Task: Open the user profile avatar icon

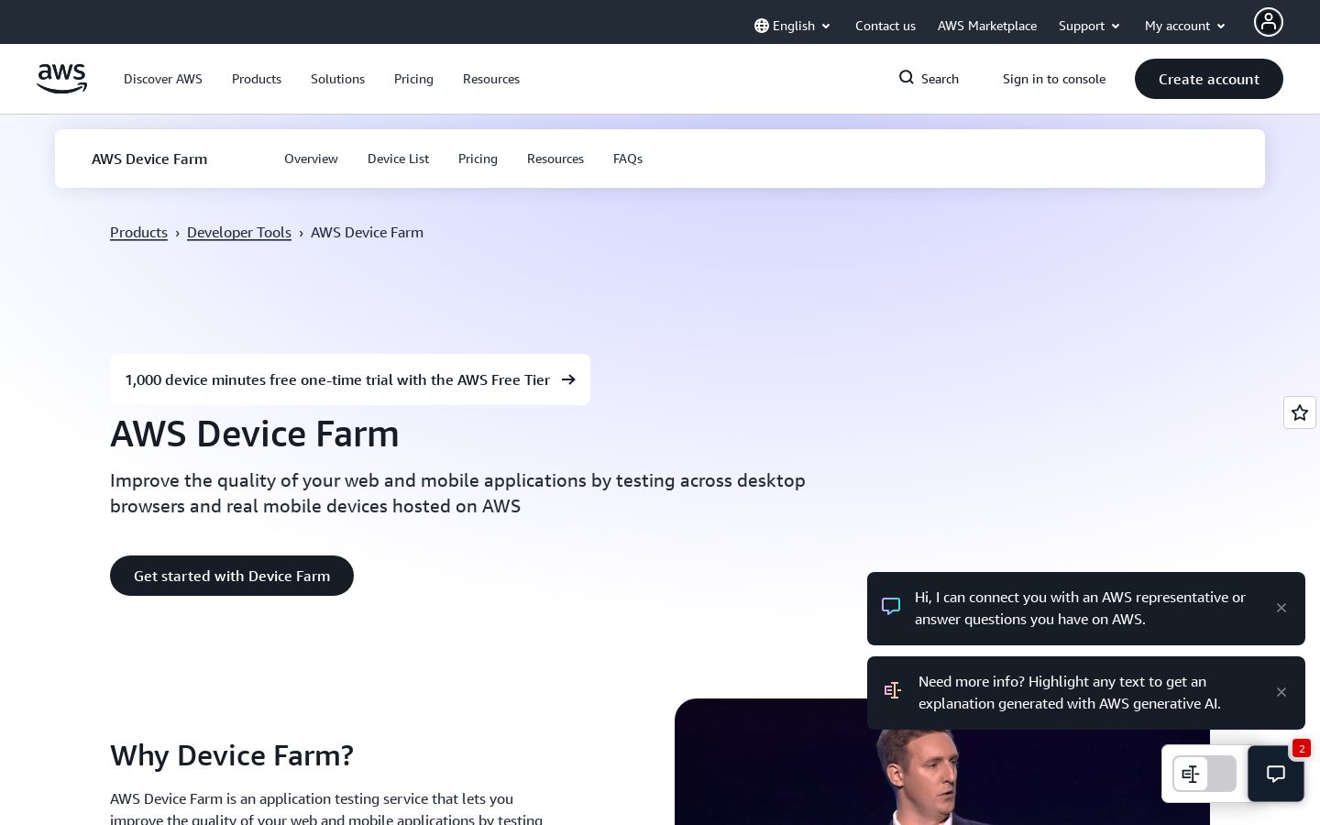Action: click(x=1269, y=22)
